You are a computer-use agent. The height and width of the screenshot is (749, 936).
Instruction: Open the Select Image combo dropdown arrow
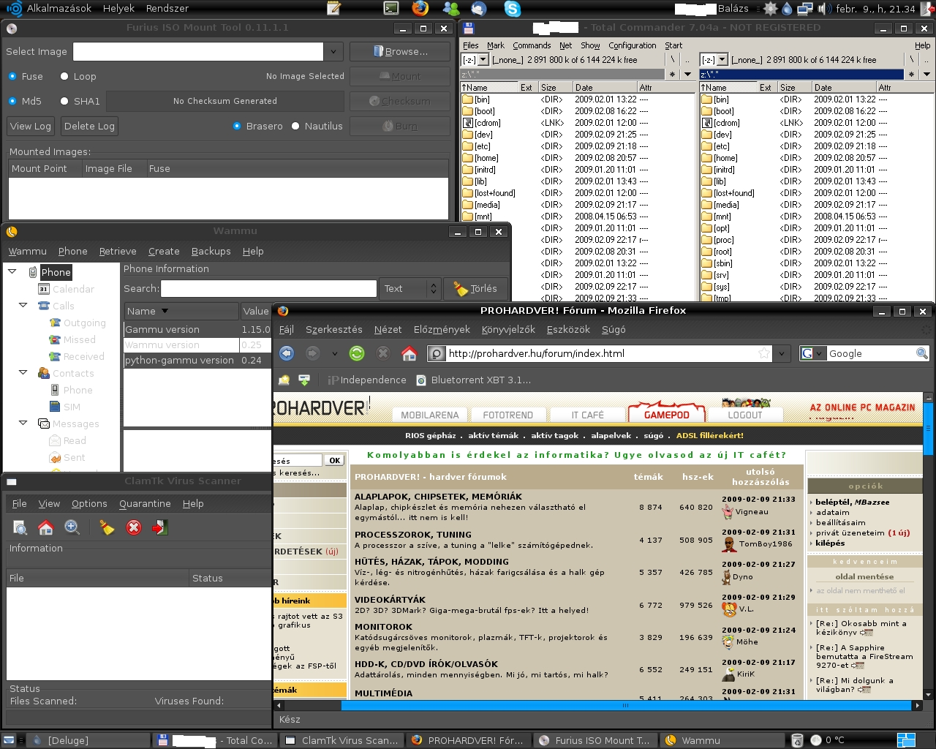(x=333, y=52)
